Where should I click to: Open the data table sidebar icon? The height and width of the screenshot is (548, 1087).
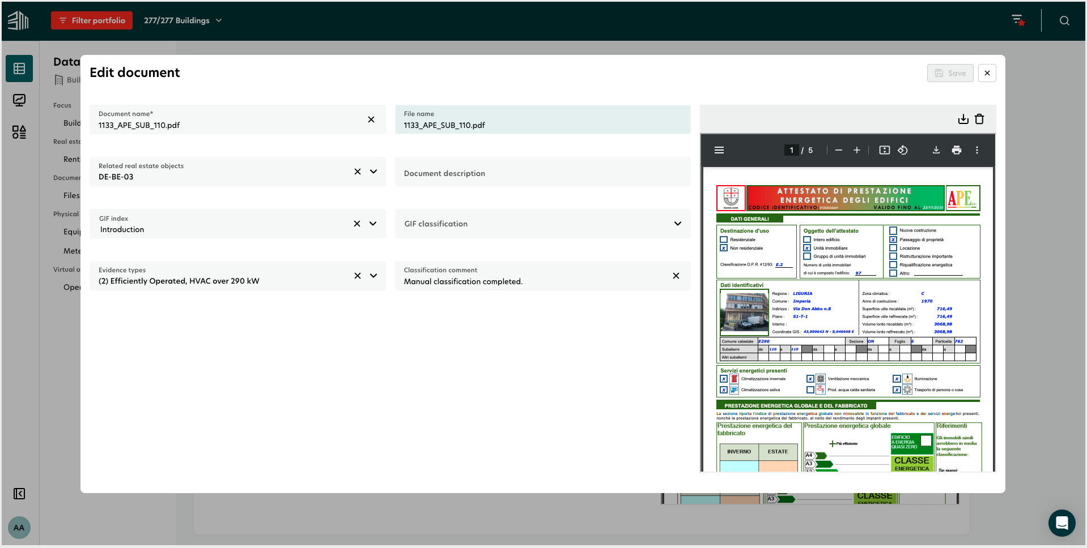(19, 68)
